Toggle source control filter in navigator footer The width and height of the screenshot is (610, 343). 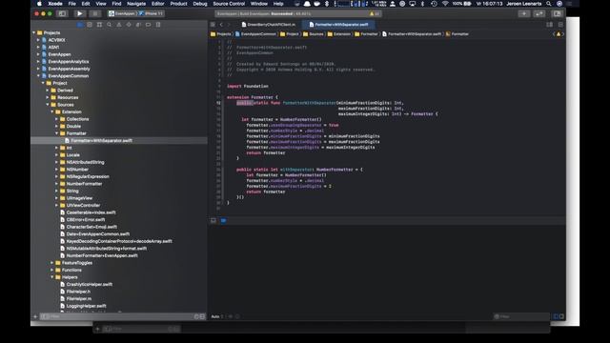(x=202, y=316)
